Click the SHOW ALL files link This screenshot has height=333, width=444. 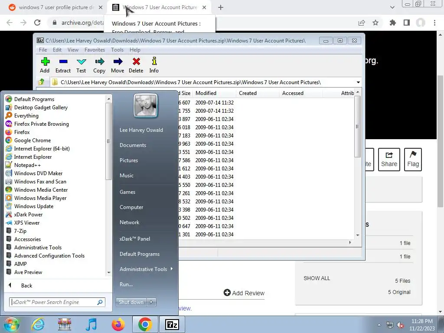[x=317, y=278]
